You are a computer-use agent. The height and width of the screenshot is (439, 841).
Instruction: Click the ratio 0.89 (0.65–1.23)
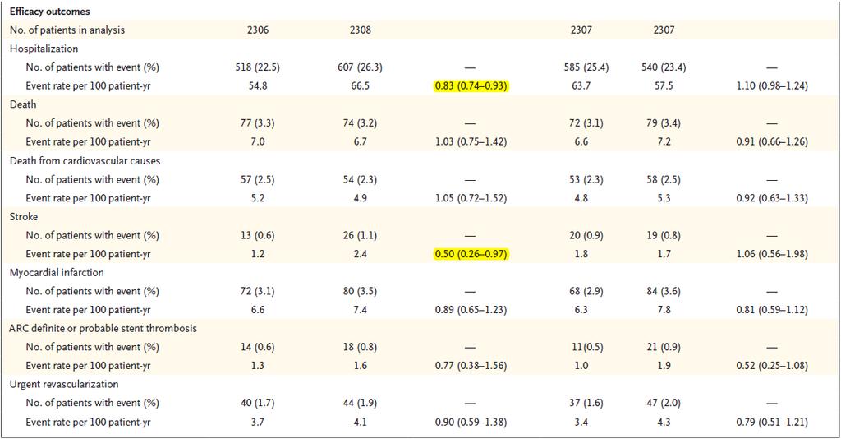pyautogui.click(x=471, y=310)
